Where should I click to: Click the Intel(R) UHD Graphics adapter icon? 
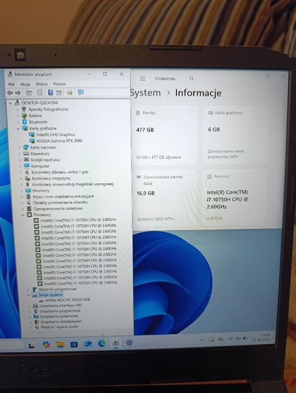click(31, 135)
